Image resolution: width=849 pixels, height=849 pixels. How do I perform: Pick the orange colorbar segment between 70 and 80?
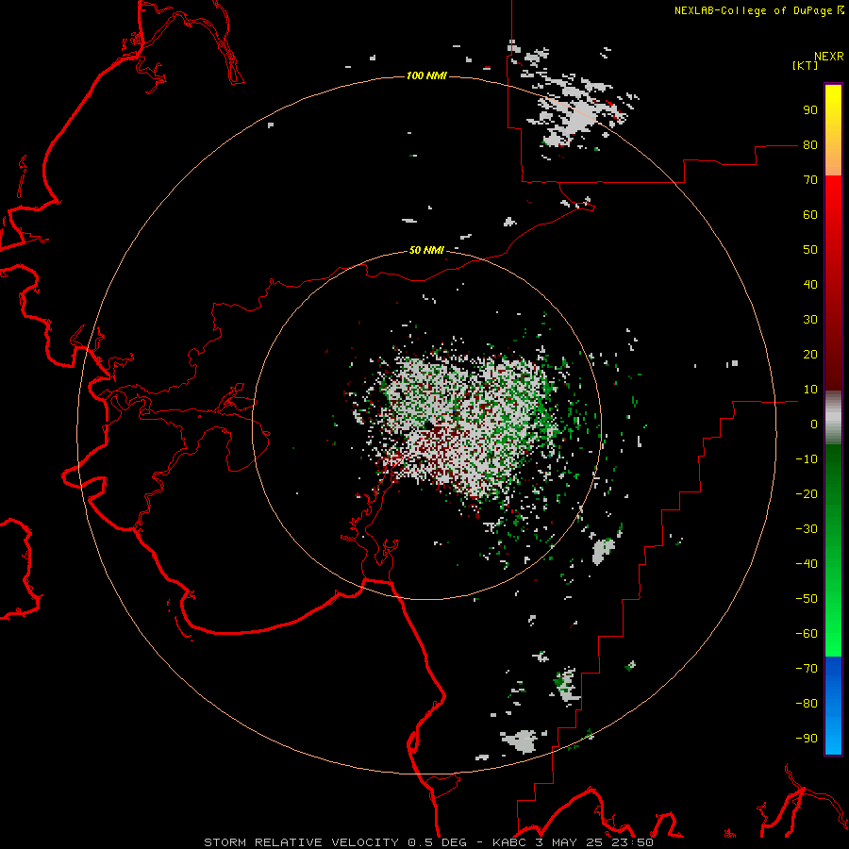(833, 160)
